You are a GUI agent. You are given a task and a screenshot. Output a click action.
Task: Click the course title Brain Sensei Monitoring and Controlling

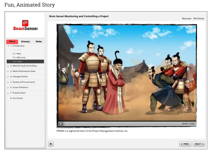tap(79, 16)
